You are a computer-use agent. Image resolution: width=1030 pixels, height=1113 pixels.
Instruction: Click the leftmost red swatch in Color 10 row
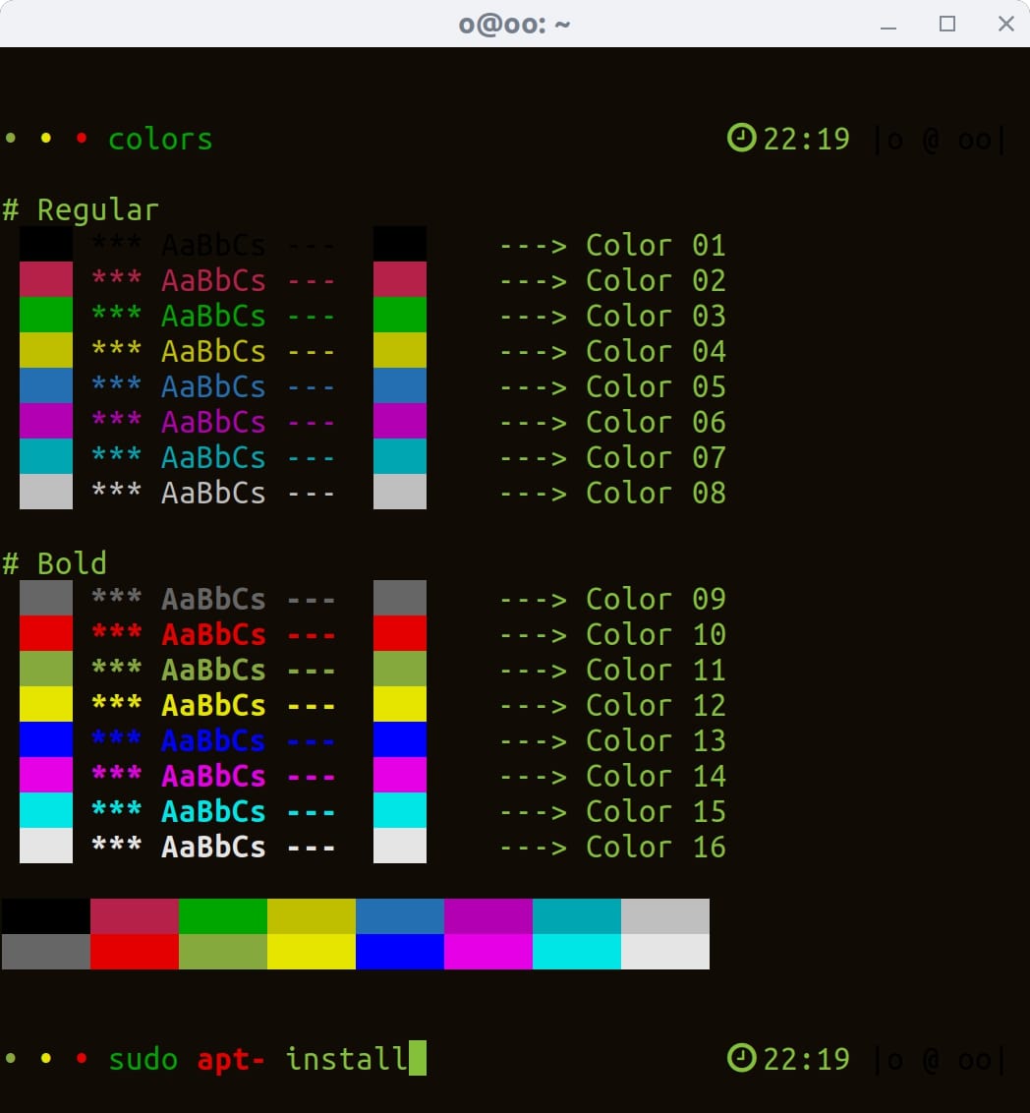click(46, 634)
